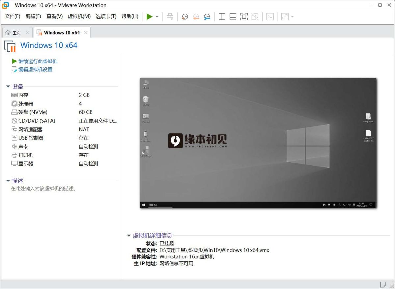Click the green power-on play toolbar button
This screenshot has width=395, height=289.
click(x=149, y=17)
